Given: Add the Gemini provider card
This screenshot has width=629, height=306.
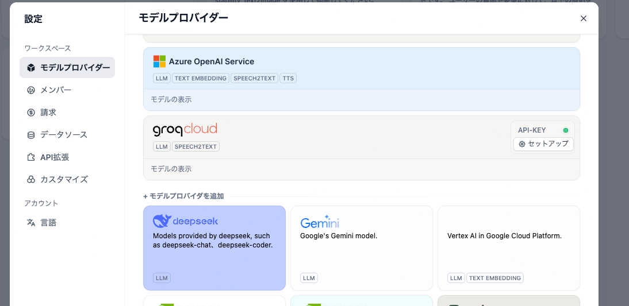Looking at the screenshot, I should click(x=362, y=248).
